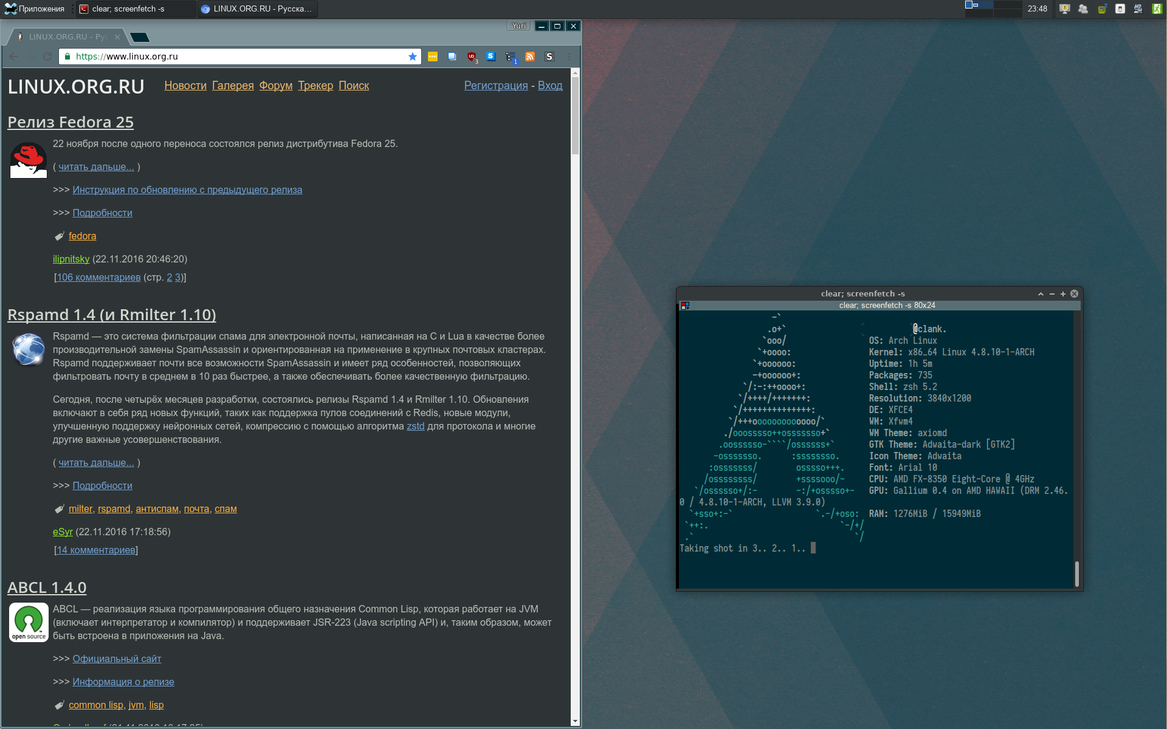Click the terminal window scrollbar thumb
Screen dimensions: 1167x729
[1076, 573]
